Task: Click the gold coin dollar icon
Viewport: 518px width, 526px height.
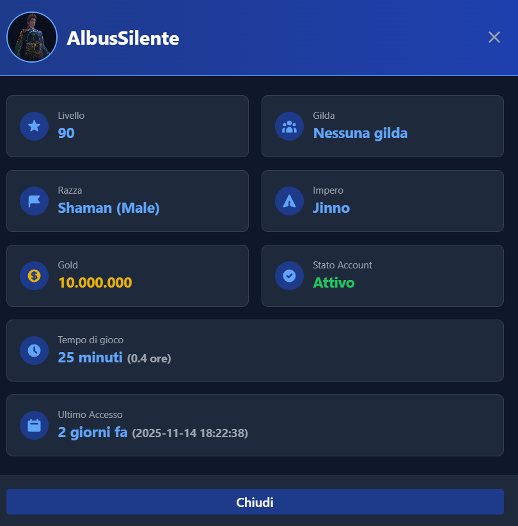Action: [35, 275]
